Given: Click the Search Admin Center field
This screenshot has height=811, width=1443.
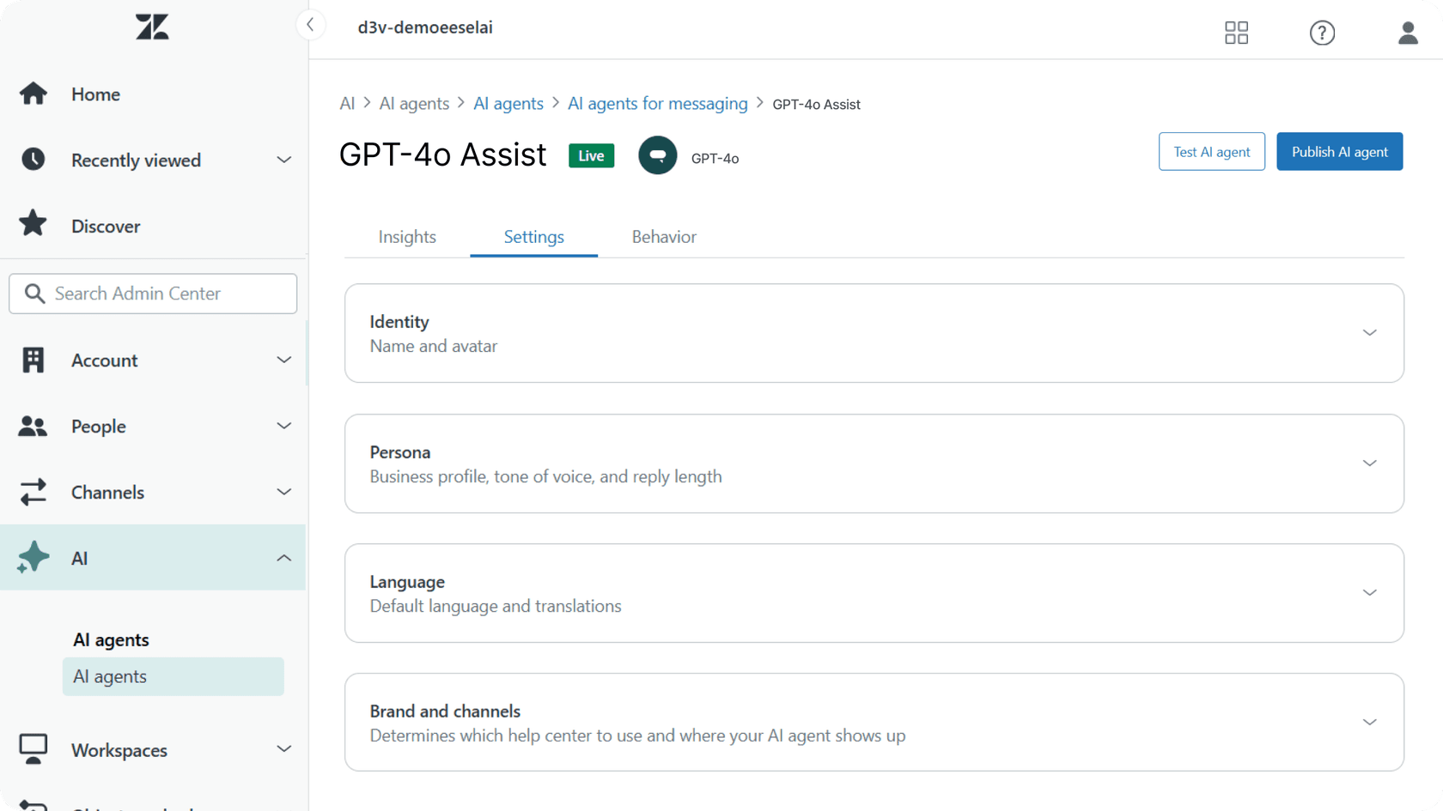Looking at the screenshot, I should [152, 293].
